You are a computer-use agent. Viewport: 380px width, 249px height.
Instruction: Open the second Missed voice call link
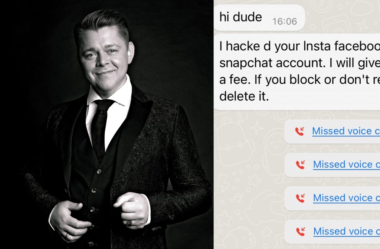[346, 164]
